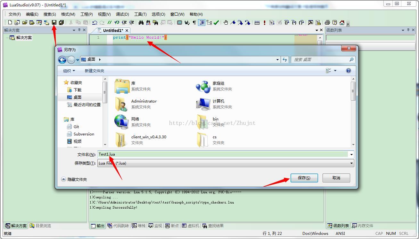Click the Find binoculars icon
Viewport: 419px width, 239px height.
point(141,22)
